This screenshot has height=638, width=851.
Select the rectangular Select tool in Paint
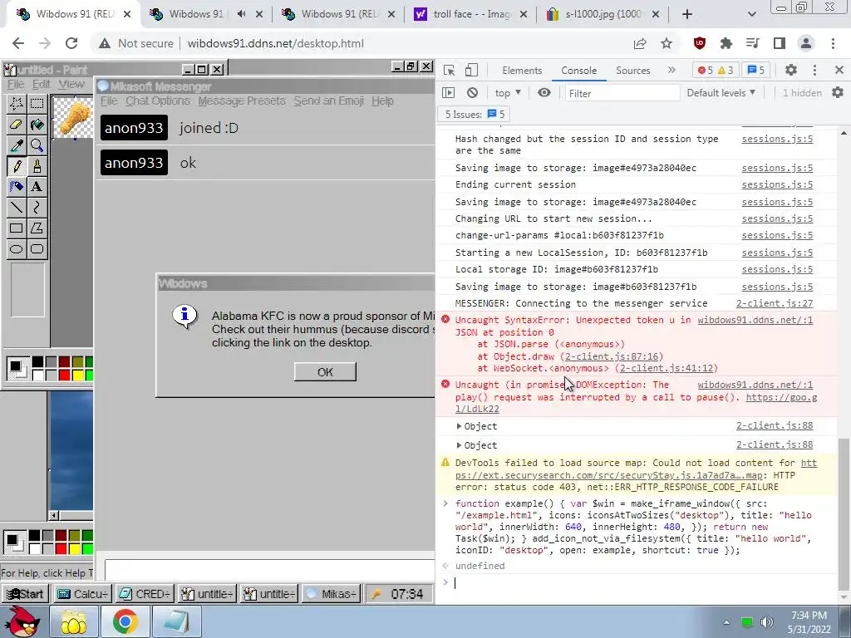[x=37, y=103]
